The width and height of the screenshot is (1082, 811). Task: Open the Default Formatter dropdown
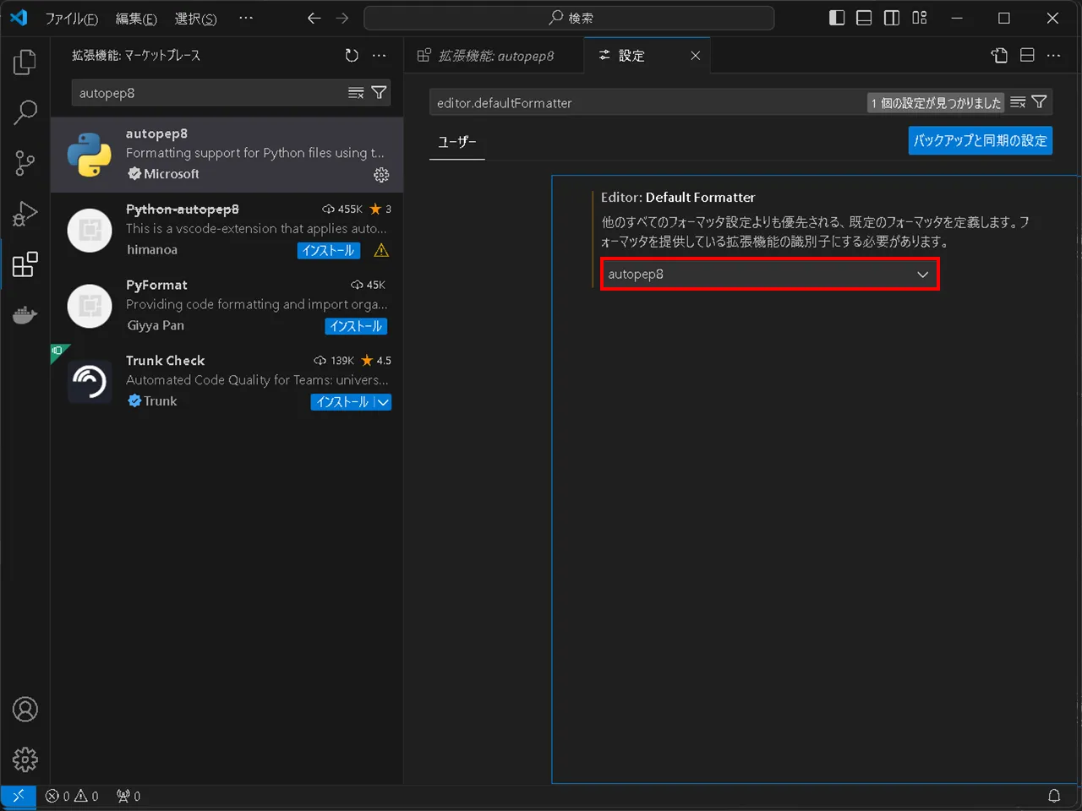tap(769, 275)
